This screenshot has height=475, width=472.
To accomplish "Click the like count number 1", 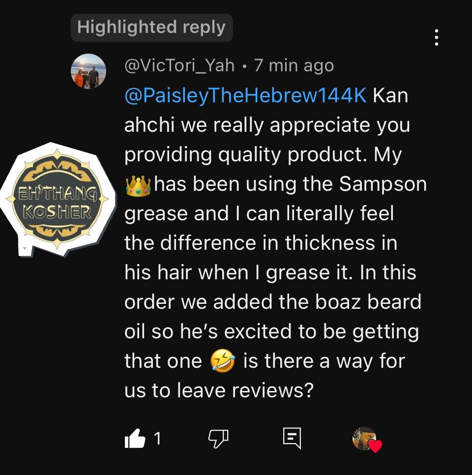I will click(157, 438).
